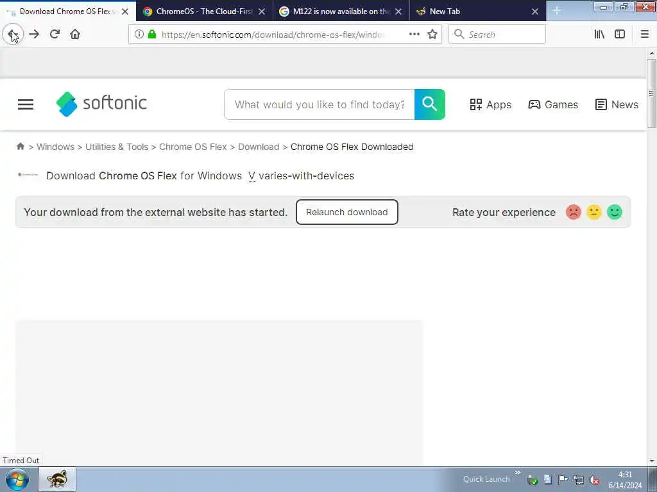Click the scrollbar down arrow
This screenshot has width=657, height=492.
tap(651, 461)
